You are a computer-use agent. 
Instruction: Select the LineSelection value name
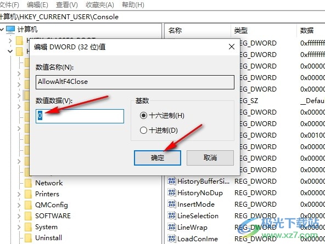click(198, 216)
